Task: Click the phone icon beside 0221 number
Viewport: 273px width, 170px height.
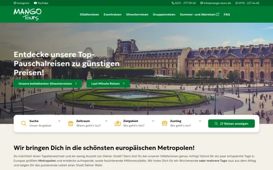Action: tap(173, 3)
